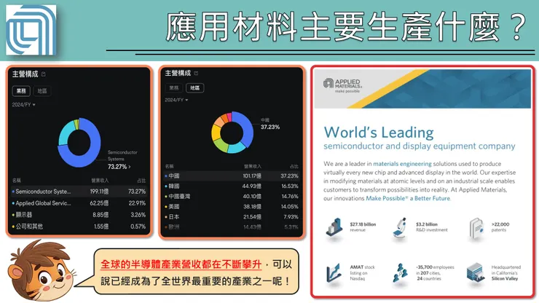Click the 199.11億 revenue value

point(99,192)
